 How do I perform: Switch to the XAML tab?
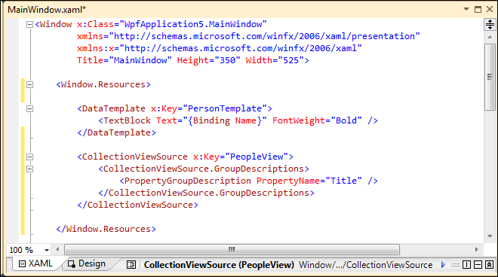35,263
